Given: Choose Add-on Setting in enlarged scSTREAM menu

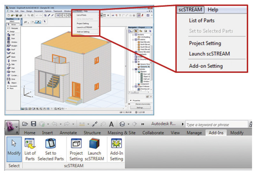Looking at the screenshot, I should click(x=206, y=66).
